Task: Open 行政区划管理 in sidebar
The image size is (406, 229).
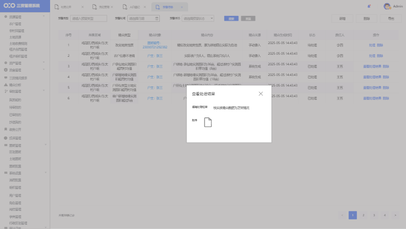Action: (18, 223)
